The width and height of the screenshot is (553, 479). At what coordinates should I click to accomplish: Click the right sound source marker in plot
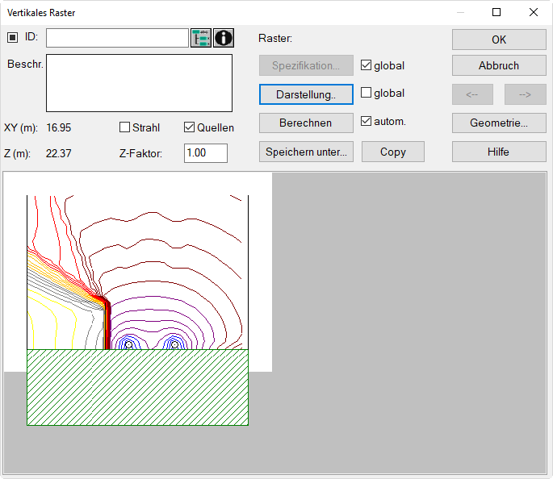[174, 345]
